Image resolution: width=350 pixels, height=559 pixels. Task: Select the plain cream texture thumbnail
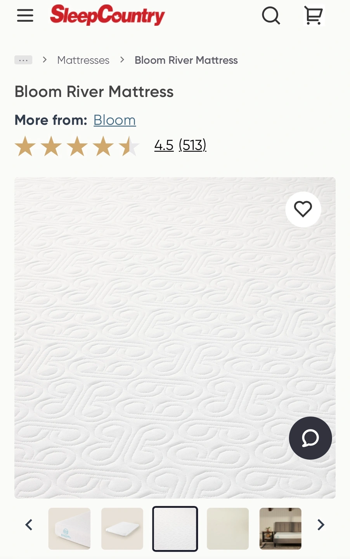[x=228, y=529]
